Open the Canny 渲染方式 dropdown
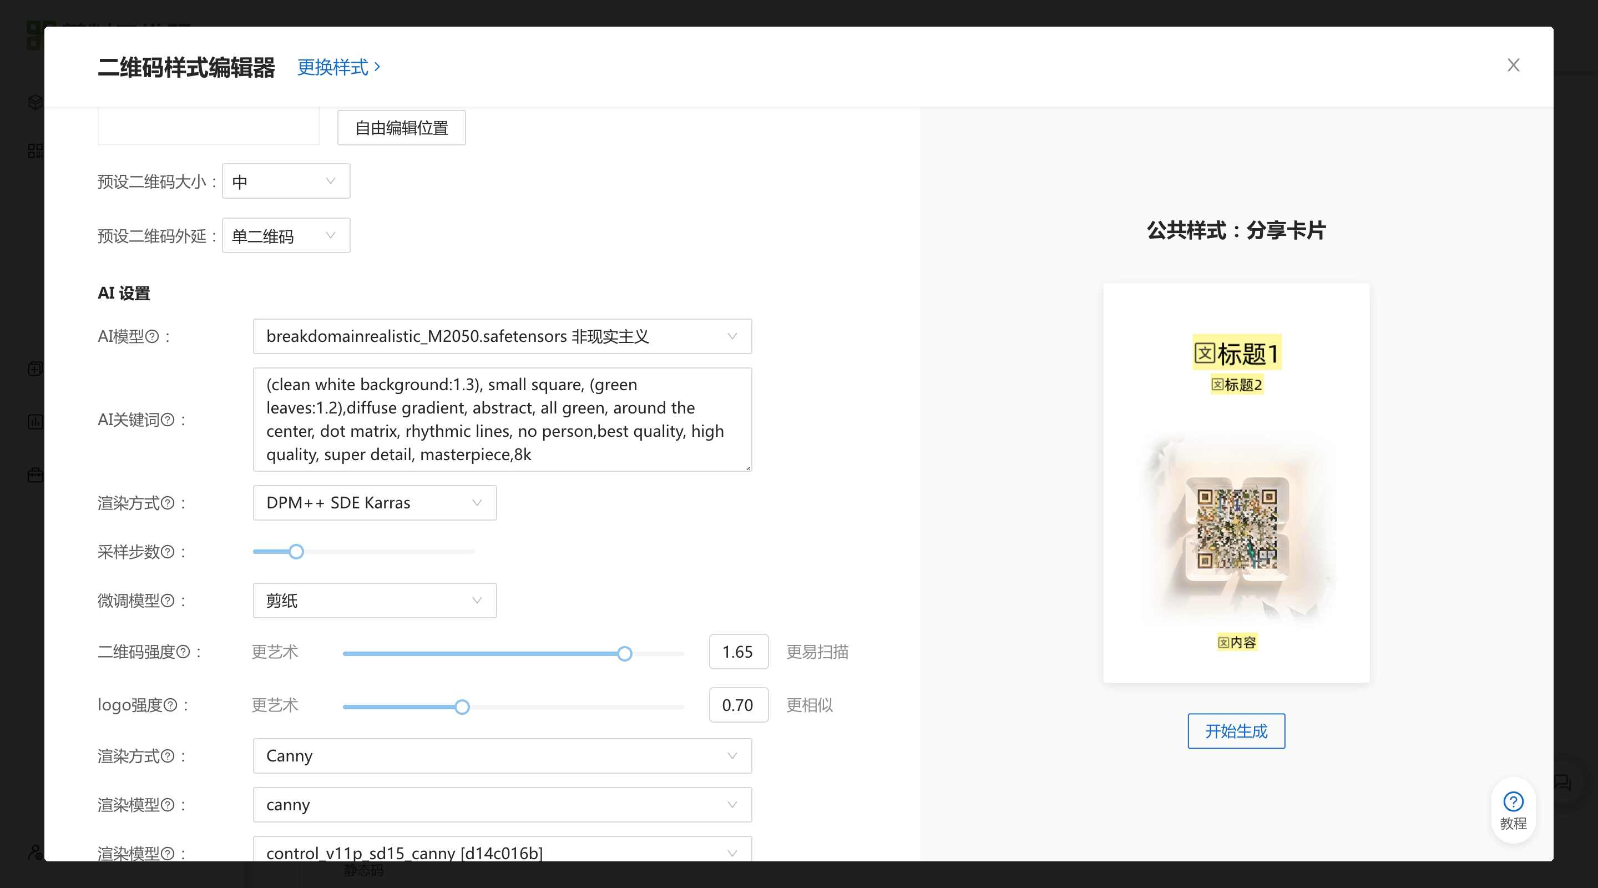 pos(502,756)
